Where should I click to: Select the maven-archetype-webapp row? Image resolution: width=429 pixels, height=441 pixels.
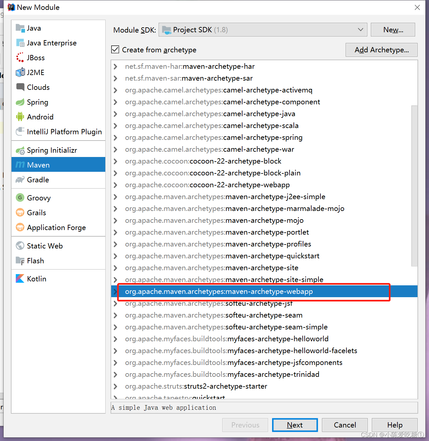tap(219, 292)
